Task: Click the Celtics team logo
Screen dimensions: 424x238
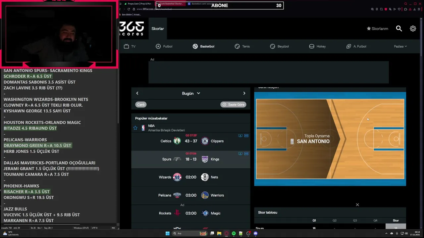Action: [177, 141]
